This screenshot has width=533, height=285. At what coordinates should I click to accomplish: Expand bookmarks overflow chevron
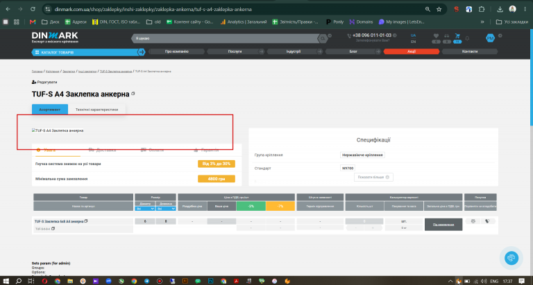[482, 21]
